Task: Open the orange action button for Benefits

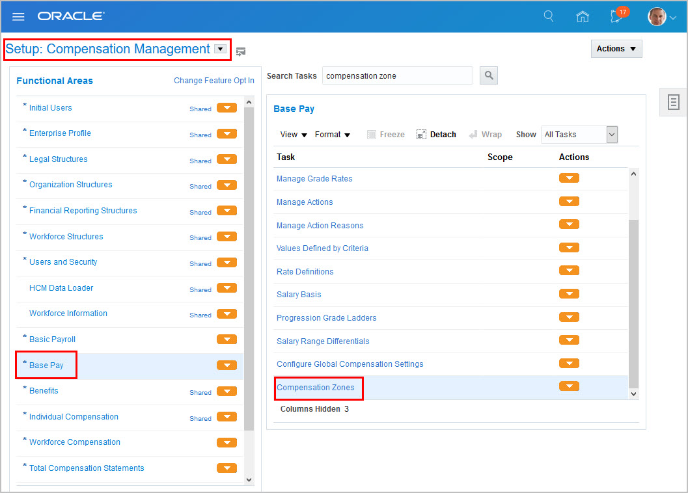Action: tap(227, 391)
